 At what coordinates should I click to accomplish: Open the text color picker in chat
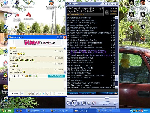[23, 76]
